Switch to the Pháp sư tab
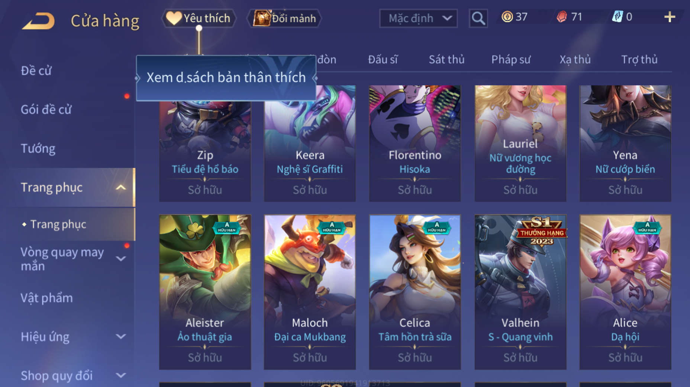This screenshot has height=387, width=690. pos(511,60)
